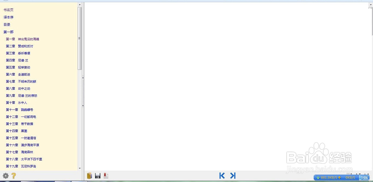Viewport: 373px width, 182px height.
Task: Open 第十四章 黑潮
Action: (17, 131)
